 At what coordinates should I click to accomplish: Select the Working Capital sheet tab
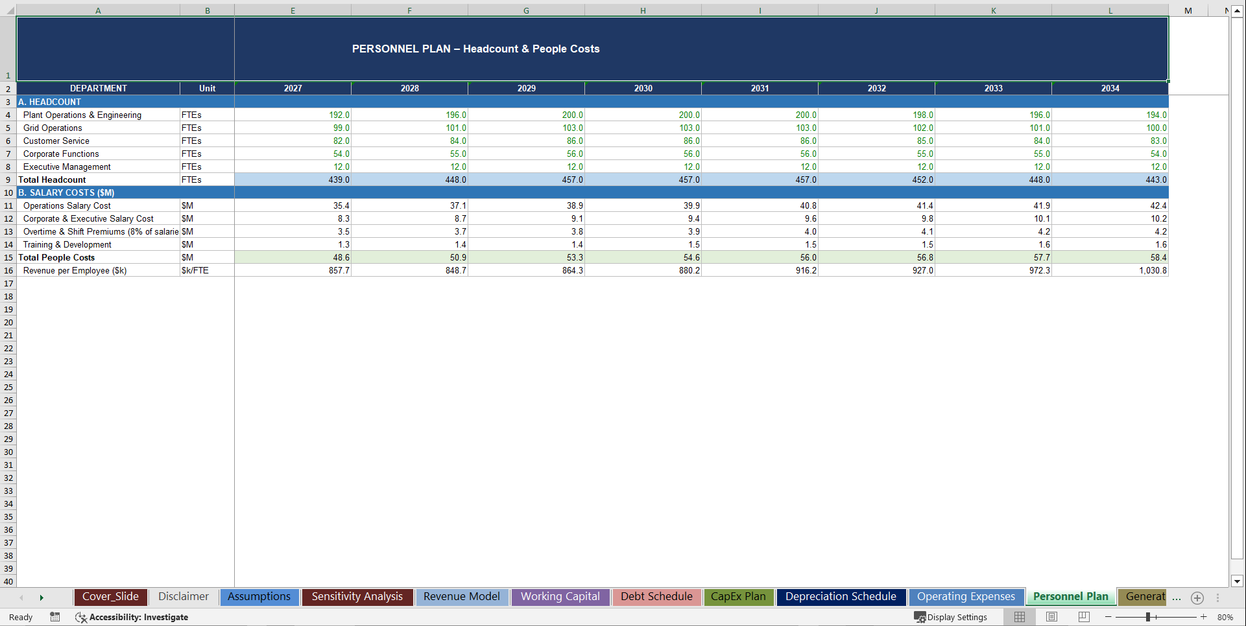(560, 596)
